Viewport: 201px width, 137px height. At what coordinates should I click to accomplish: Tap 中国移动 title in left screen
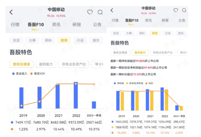[x=56, y=9]
